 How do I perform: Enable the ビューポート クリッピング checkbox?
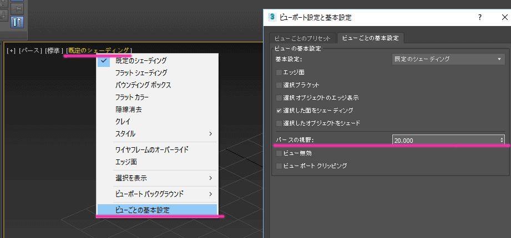(x=279, y=165)
